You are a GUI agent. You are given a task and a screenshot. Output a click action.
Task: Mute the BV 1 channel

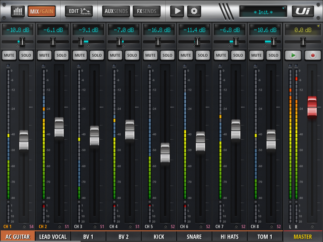click(x=80, y=55)
